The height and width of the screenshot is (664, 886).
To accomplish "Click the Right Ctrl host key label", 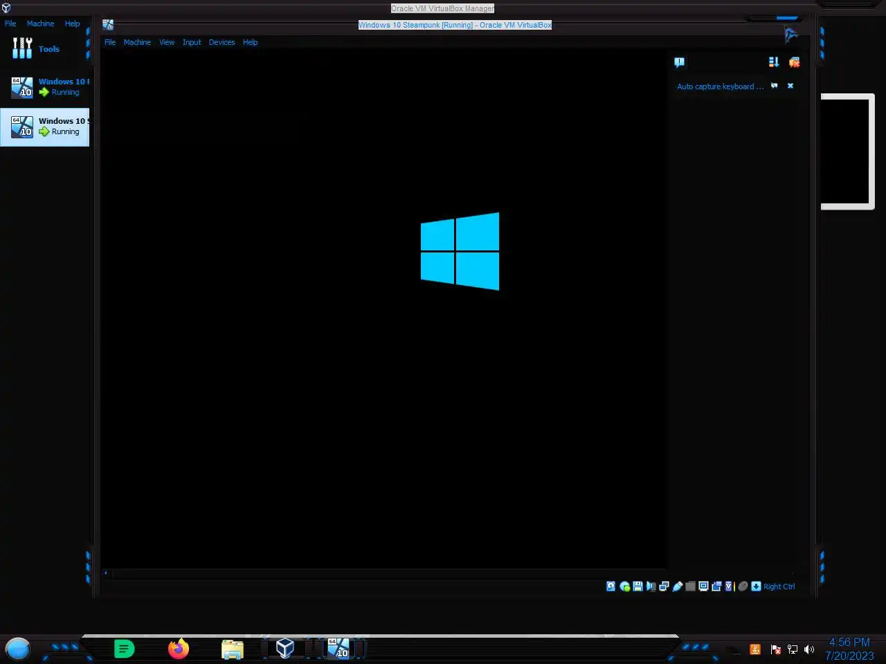I will [779, 587].
